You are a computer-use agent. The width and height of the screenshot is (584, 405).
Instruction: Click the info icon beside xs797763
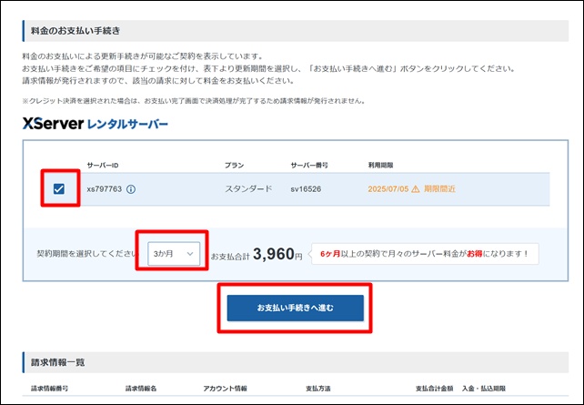point(131,189)
